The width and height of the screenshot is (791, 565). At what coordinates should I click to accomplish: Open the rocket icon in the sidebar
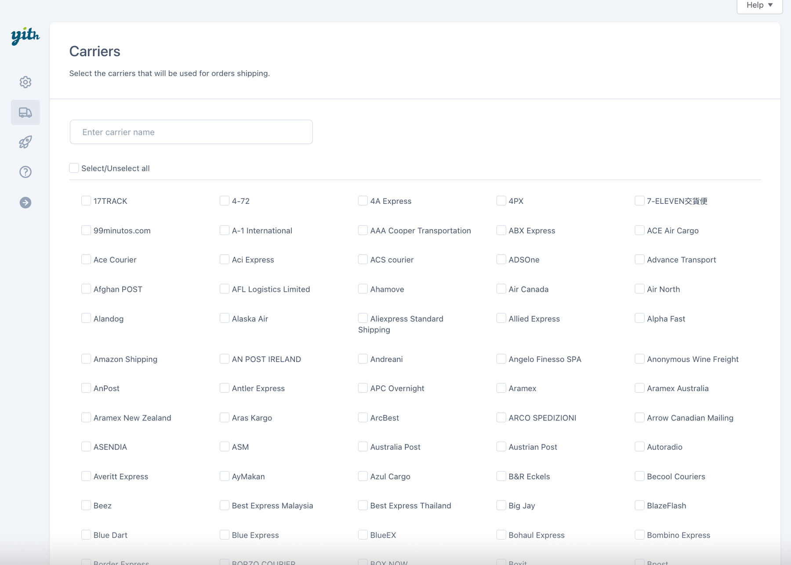tap(25, 142)
